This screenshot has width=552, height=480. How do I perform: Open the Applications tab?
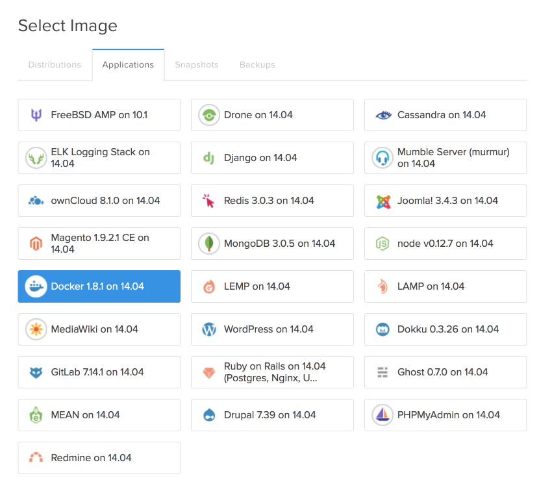128,65
